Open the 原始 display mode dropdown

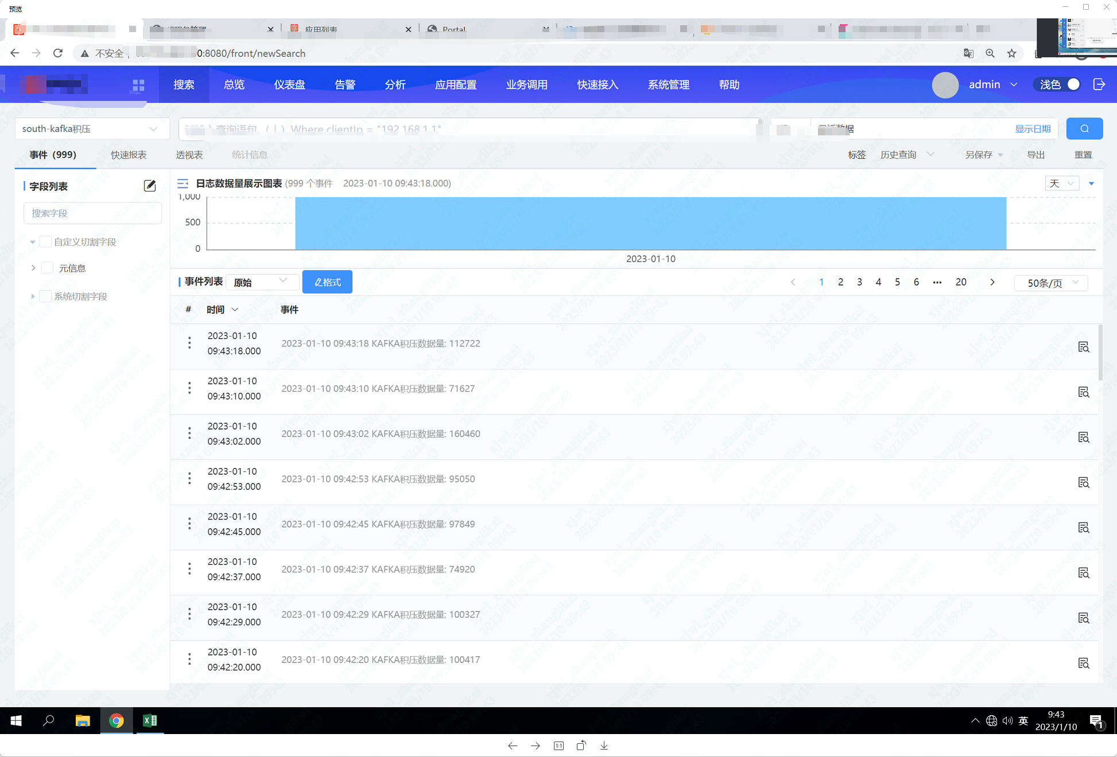[x=263, y=282]
